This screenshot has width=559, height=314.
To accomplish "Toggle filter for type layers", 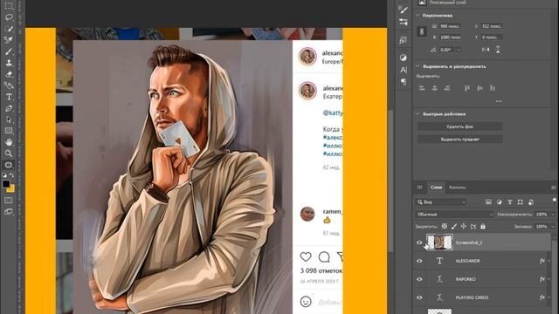I will coord(510,202).
